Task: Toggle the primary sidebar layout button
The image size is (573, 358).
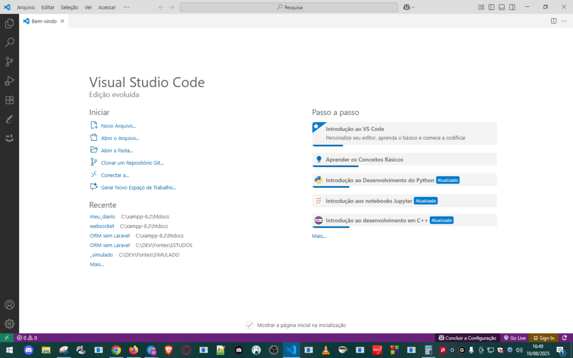Action: click(x=491, y=7)
